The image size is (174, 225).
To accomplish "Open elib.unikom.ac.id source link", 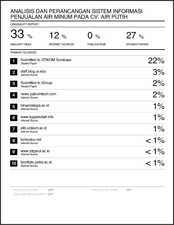I will click(x=34, y=128).
